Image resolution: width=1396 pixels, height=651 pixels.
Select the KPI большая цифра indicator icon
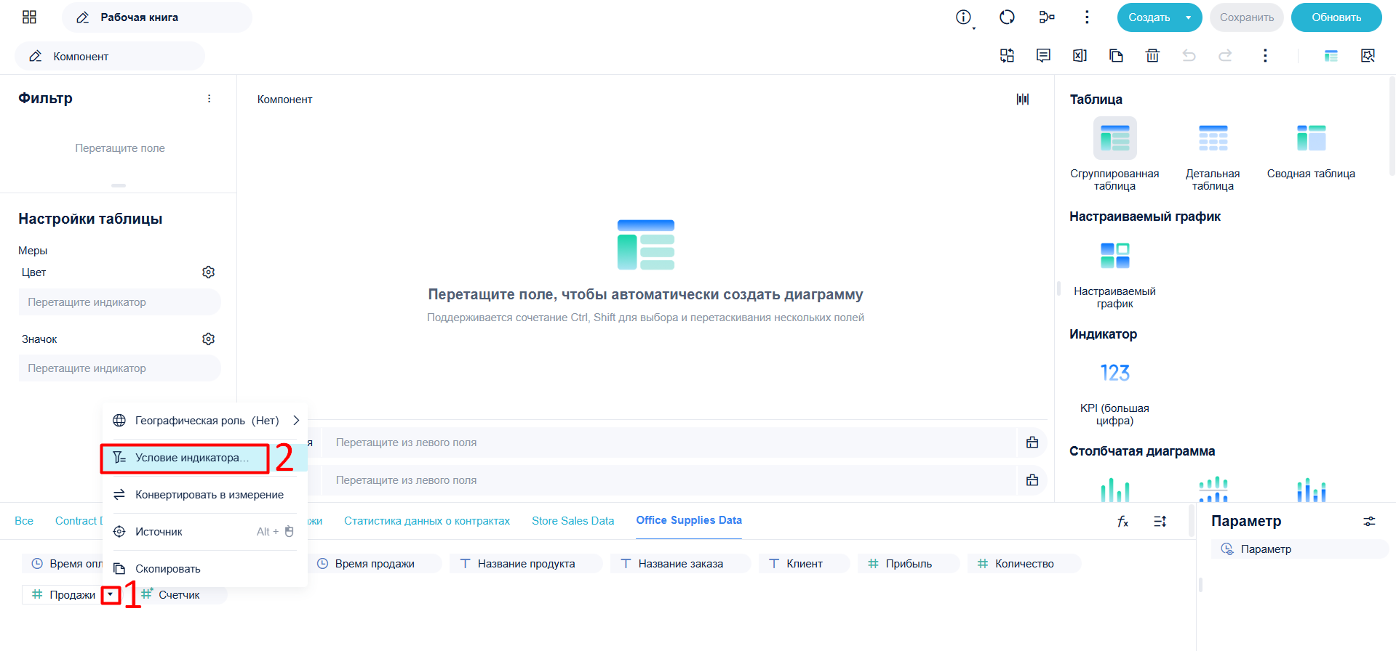(x=1114, y=373)
